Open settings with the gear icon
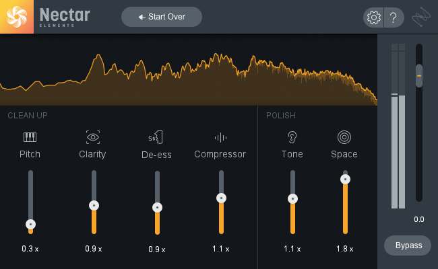The height and width of the screenshot is (269, 438). click(x=373, y=17)
